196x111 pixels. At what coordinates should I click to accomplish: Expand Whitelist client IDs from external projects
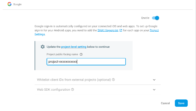click(x=97, y=80)
